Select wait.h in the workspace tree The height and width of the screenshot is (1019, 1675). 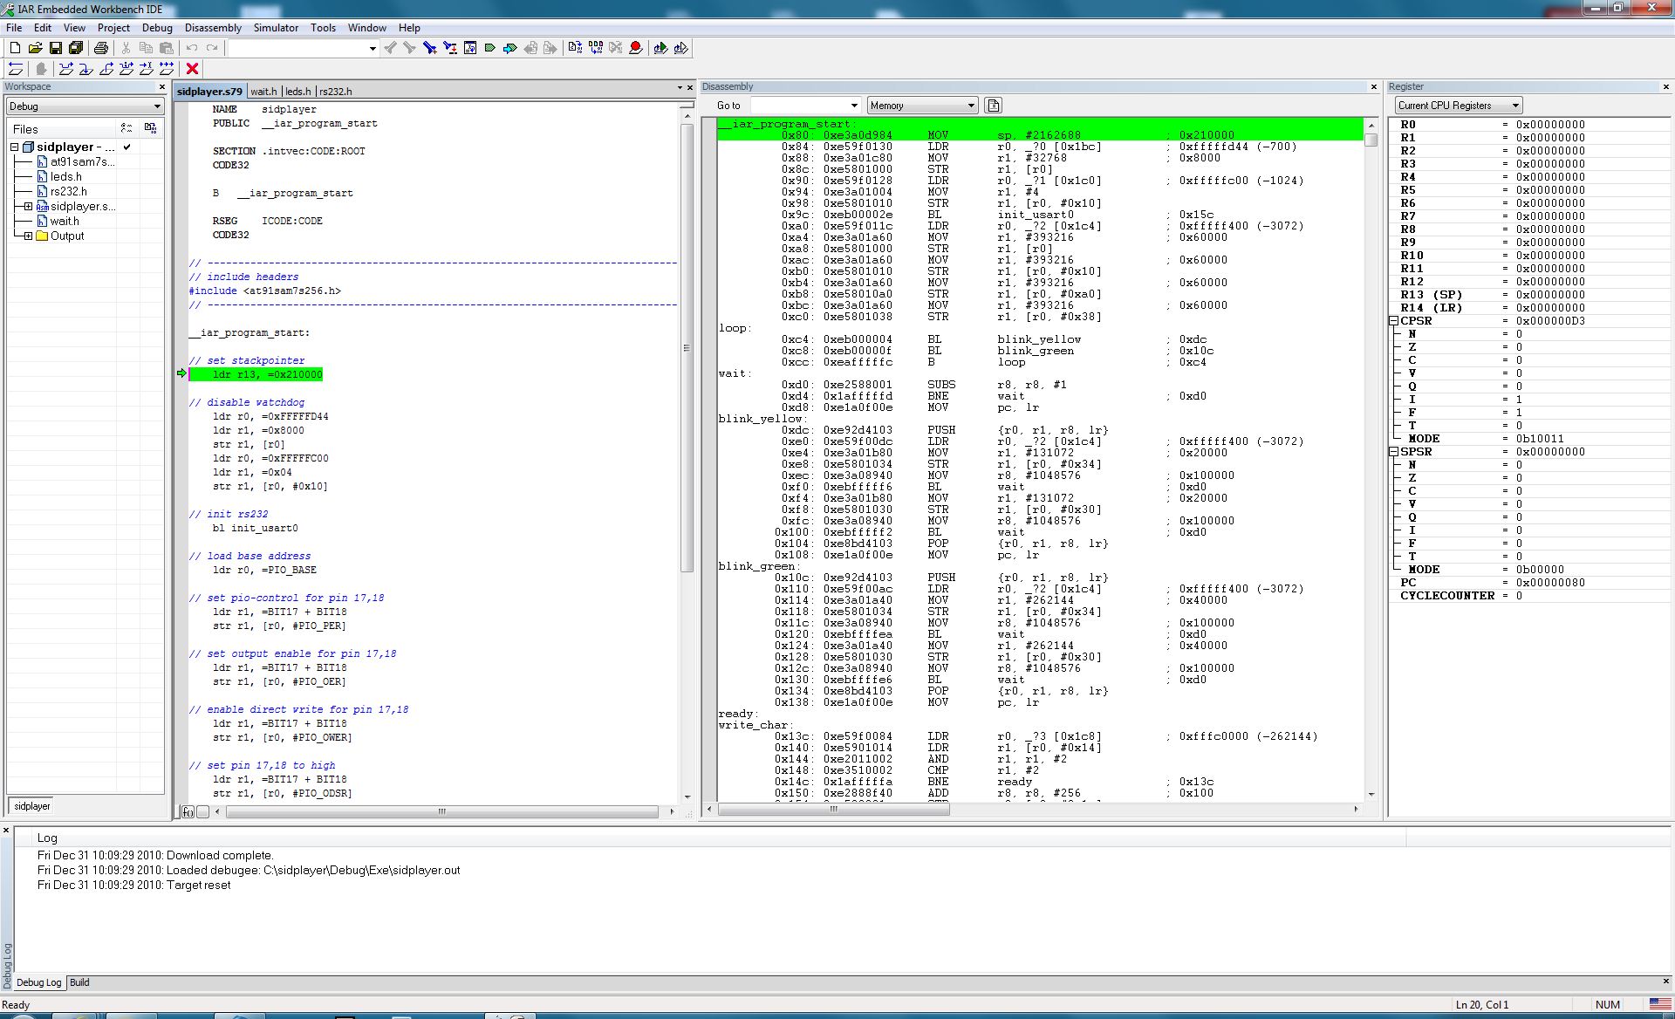pos(65,221)
